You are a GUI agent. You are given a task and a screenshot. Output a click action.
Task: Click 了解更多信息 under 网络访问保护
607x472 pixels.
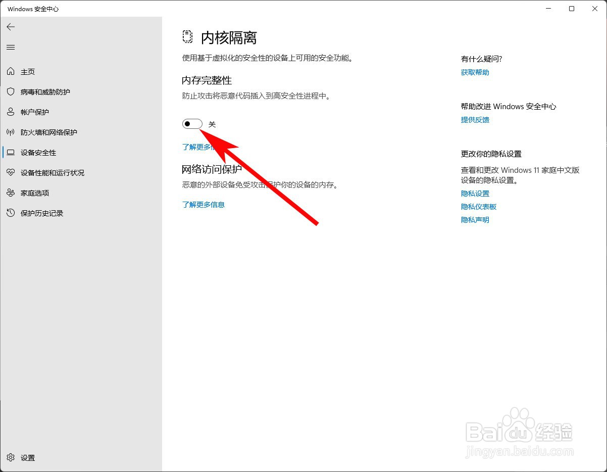[x=204, y=205]
